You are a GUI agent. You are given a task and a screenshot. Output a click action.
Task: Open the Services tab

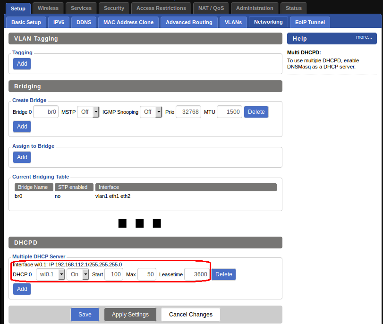click(81, 8)
